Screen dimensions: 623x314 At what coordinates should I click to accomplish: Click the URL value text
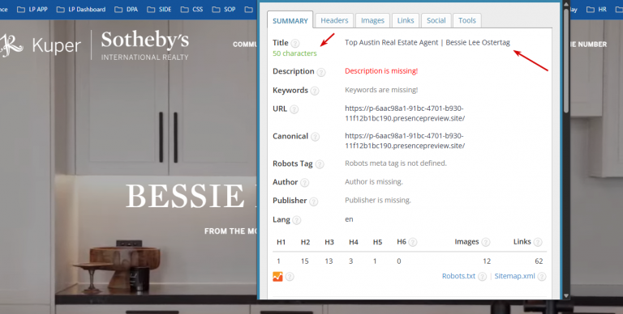[x=405, y=113]
